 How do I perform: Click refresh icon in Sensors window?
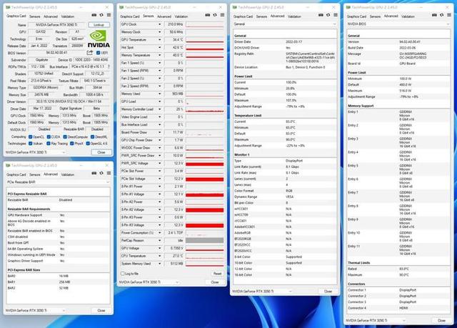(215, 15)
